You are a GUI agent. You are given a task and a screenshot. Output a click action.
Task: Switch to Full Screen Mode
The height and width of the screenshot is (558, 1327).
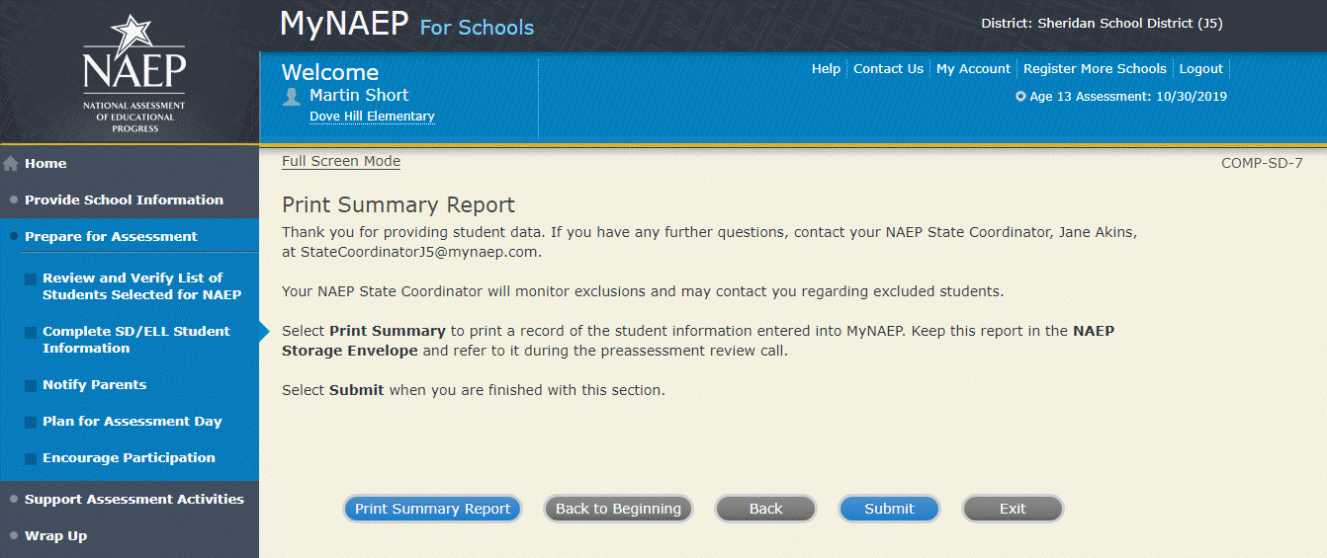tap(341, 162)
